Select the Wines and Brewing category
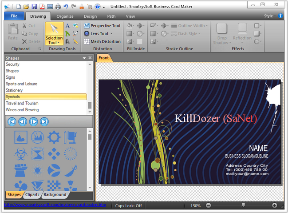Screen dimensions: 288x213 coord(46,110)
